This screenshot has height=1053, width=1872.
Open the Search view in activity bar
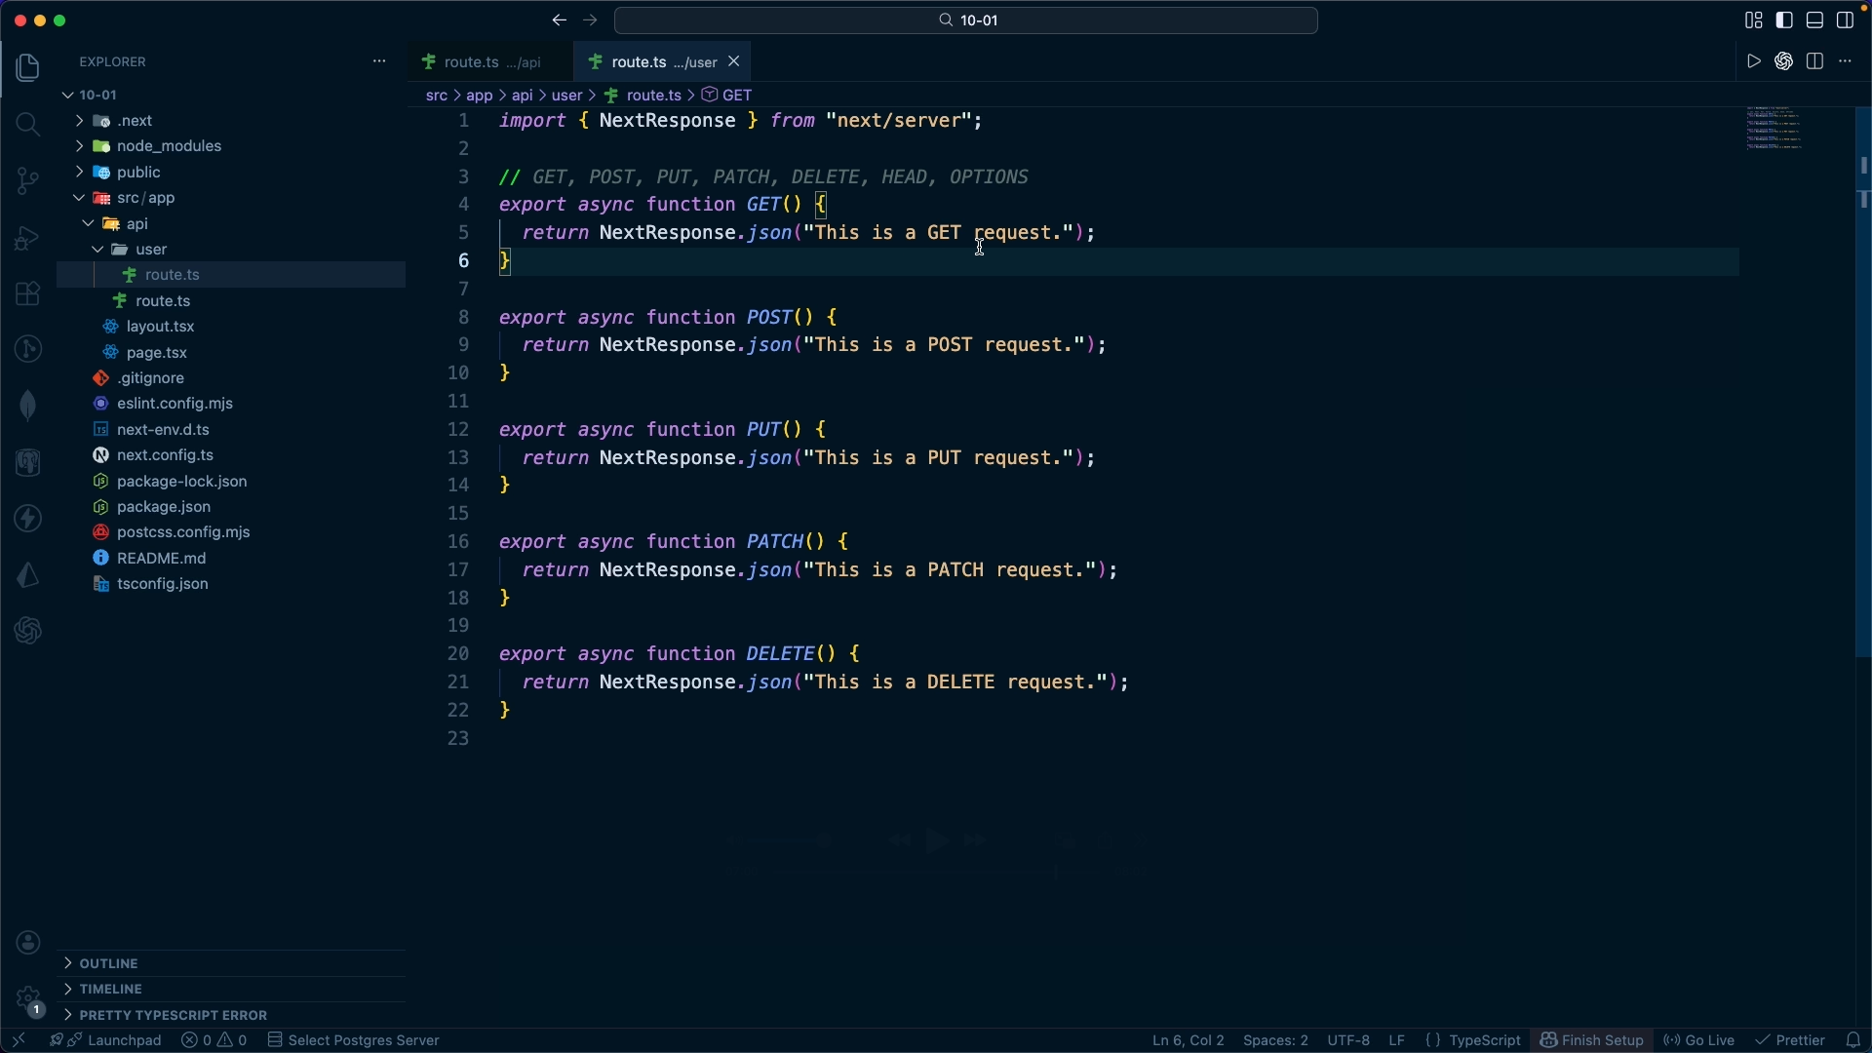[28, 125]
